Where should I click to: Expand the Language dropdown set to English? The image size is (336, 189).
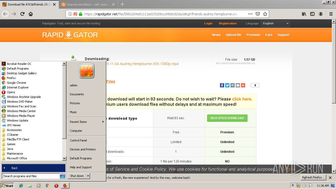[275, 23]
